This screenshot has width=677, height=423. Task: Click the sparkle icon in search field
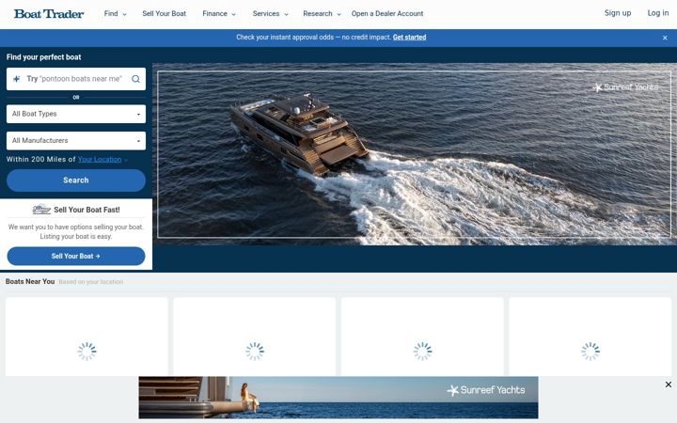pyautogui.click(x=16, y=79)
